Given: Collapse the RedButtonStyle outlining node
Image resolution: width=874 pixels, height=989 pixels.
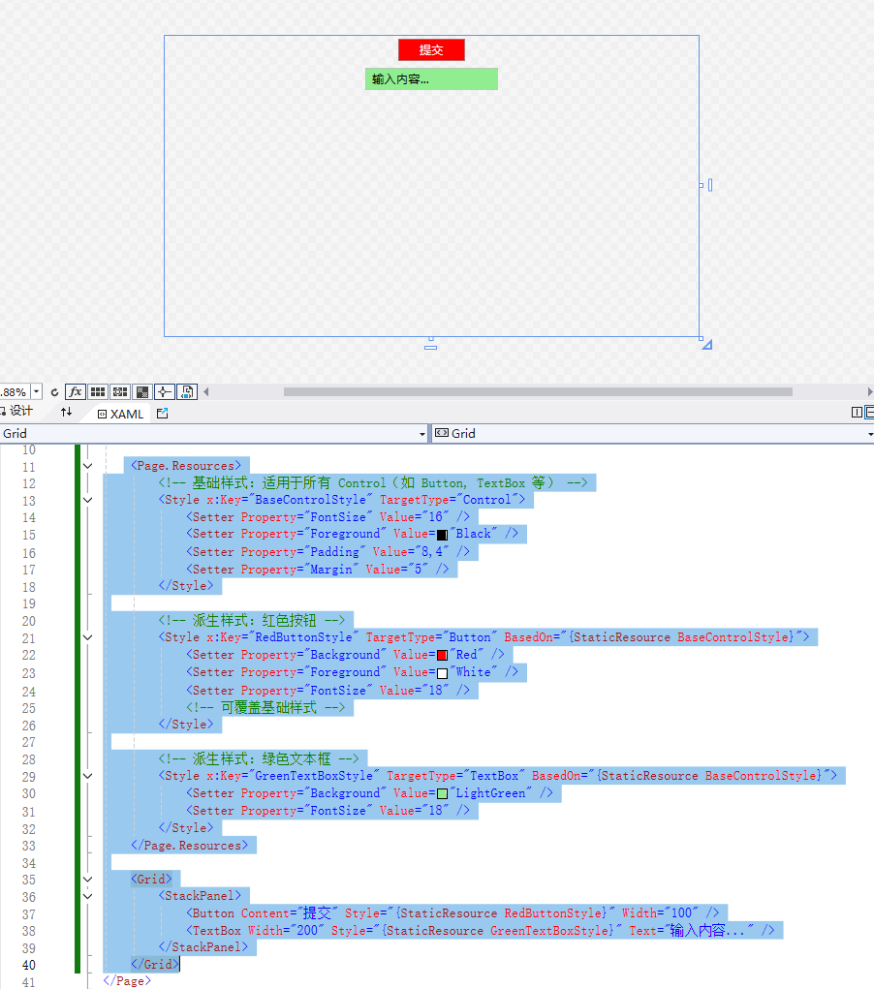Looking at the screenshot, I should pos(88,637).
